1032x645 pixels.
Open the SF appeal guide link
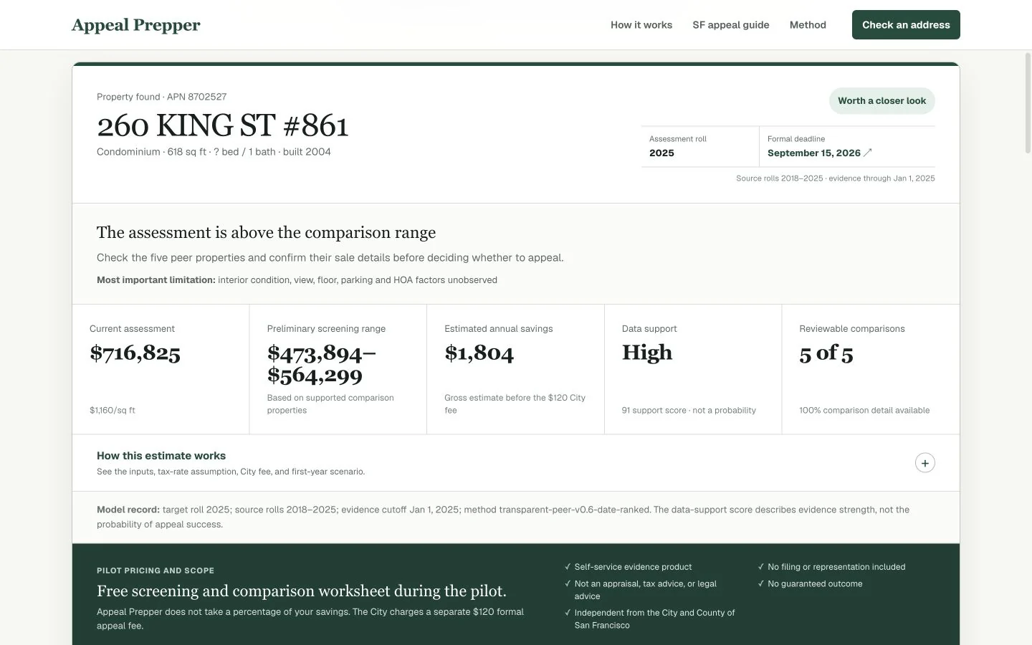click(731, 25)
